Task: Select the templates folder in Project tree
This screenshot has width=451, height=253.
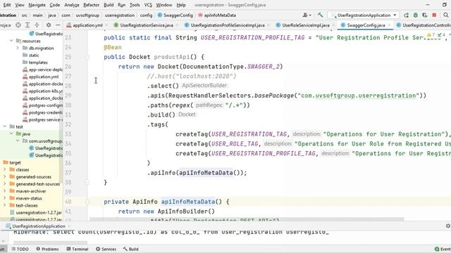Action: 38,63
